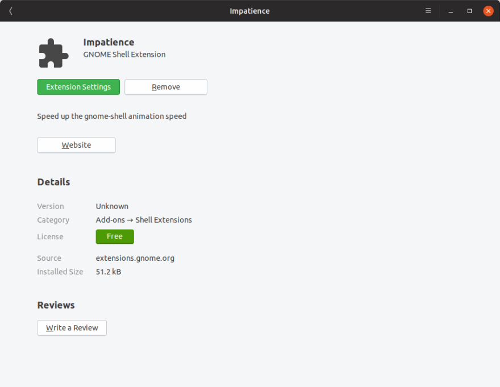Click the Category label

(x=53, y=220)
